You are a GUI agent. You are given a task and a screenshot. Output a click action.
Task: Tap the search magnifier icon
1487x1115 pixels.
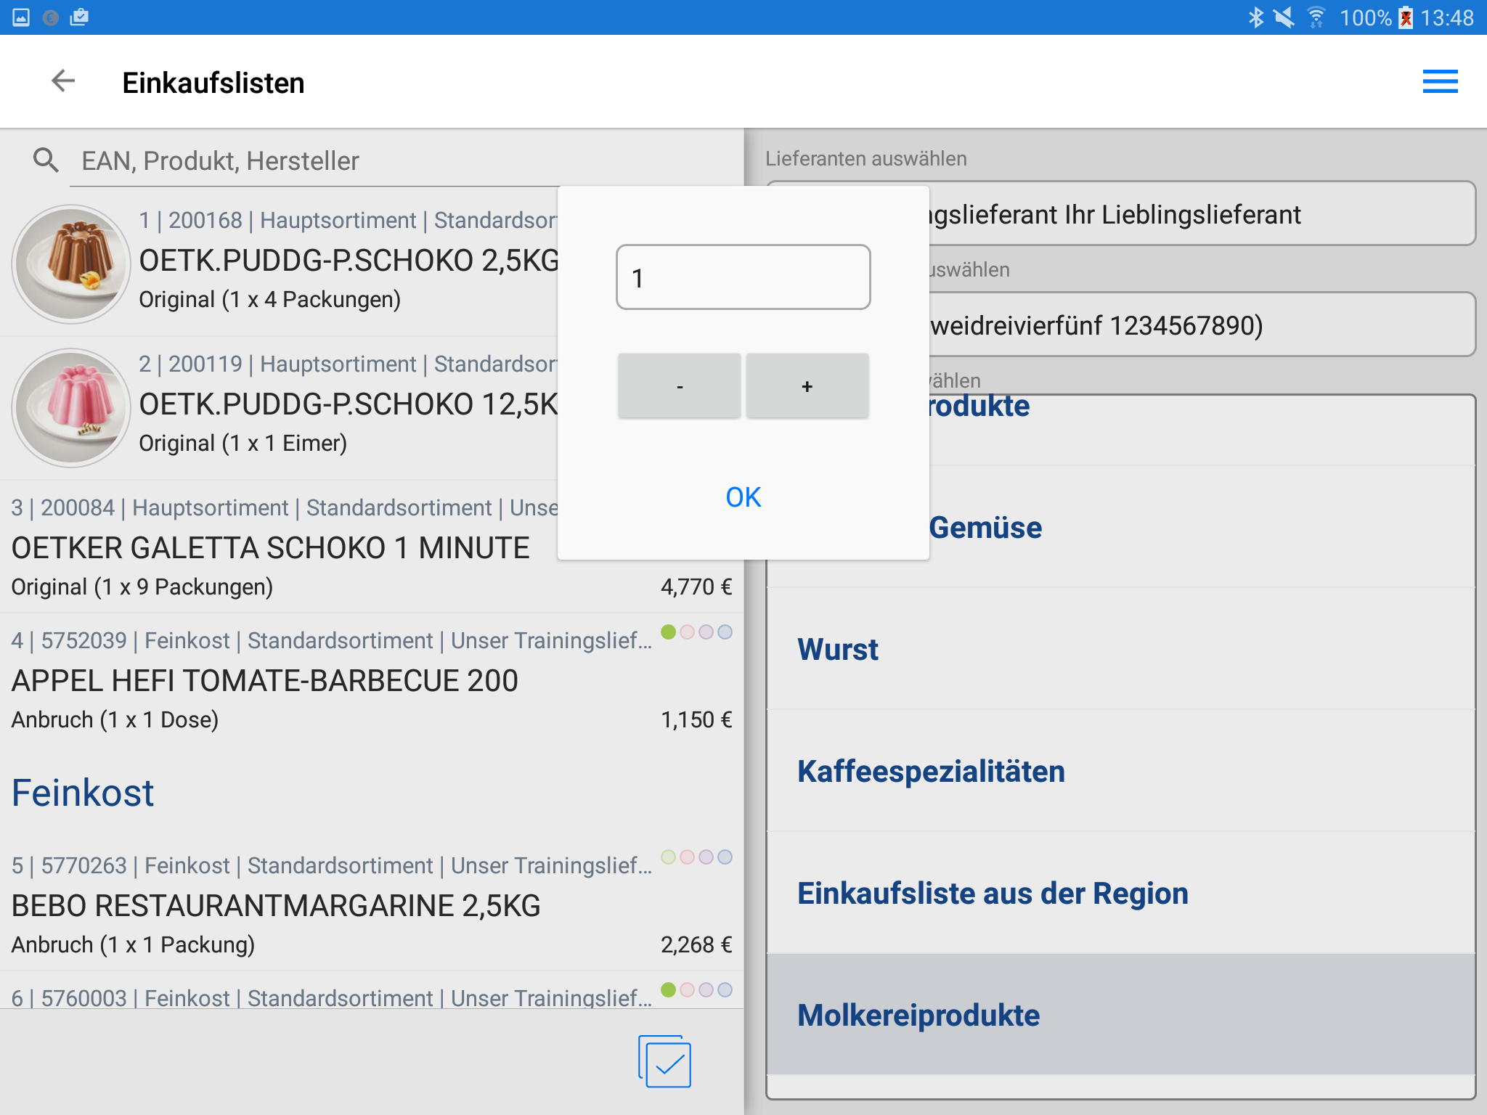pyautogui.click(x=46, y=160)
